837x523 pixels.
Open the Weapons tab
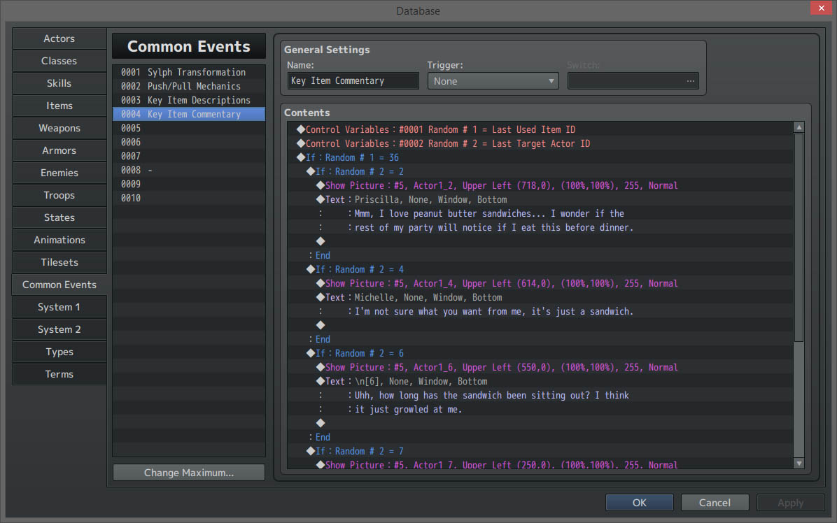(59, 128)
